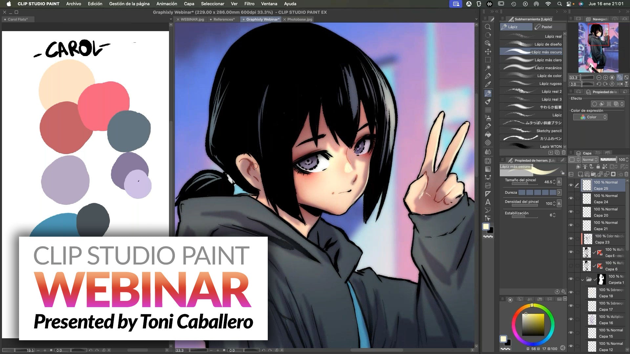Select the Fill bucket tool
The image size is (630, 354).
(488, 135)
